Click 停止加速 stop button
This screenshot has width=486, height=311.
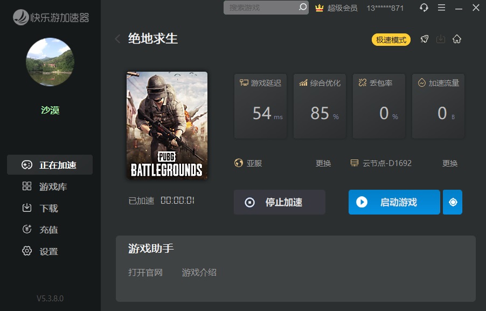[280, 202]
